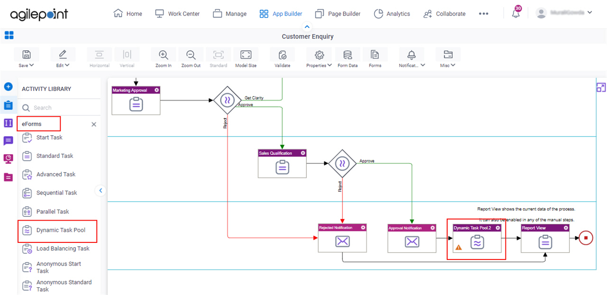Open Approval Notification settings gear
Screen dimensions: 607x295
coord(432,228)
